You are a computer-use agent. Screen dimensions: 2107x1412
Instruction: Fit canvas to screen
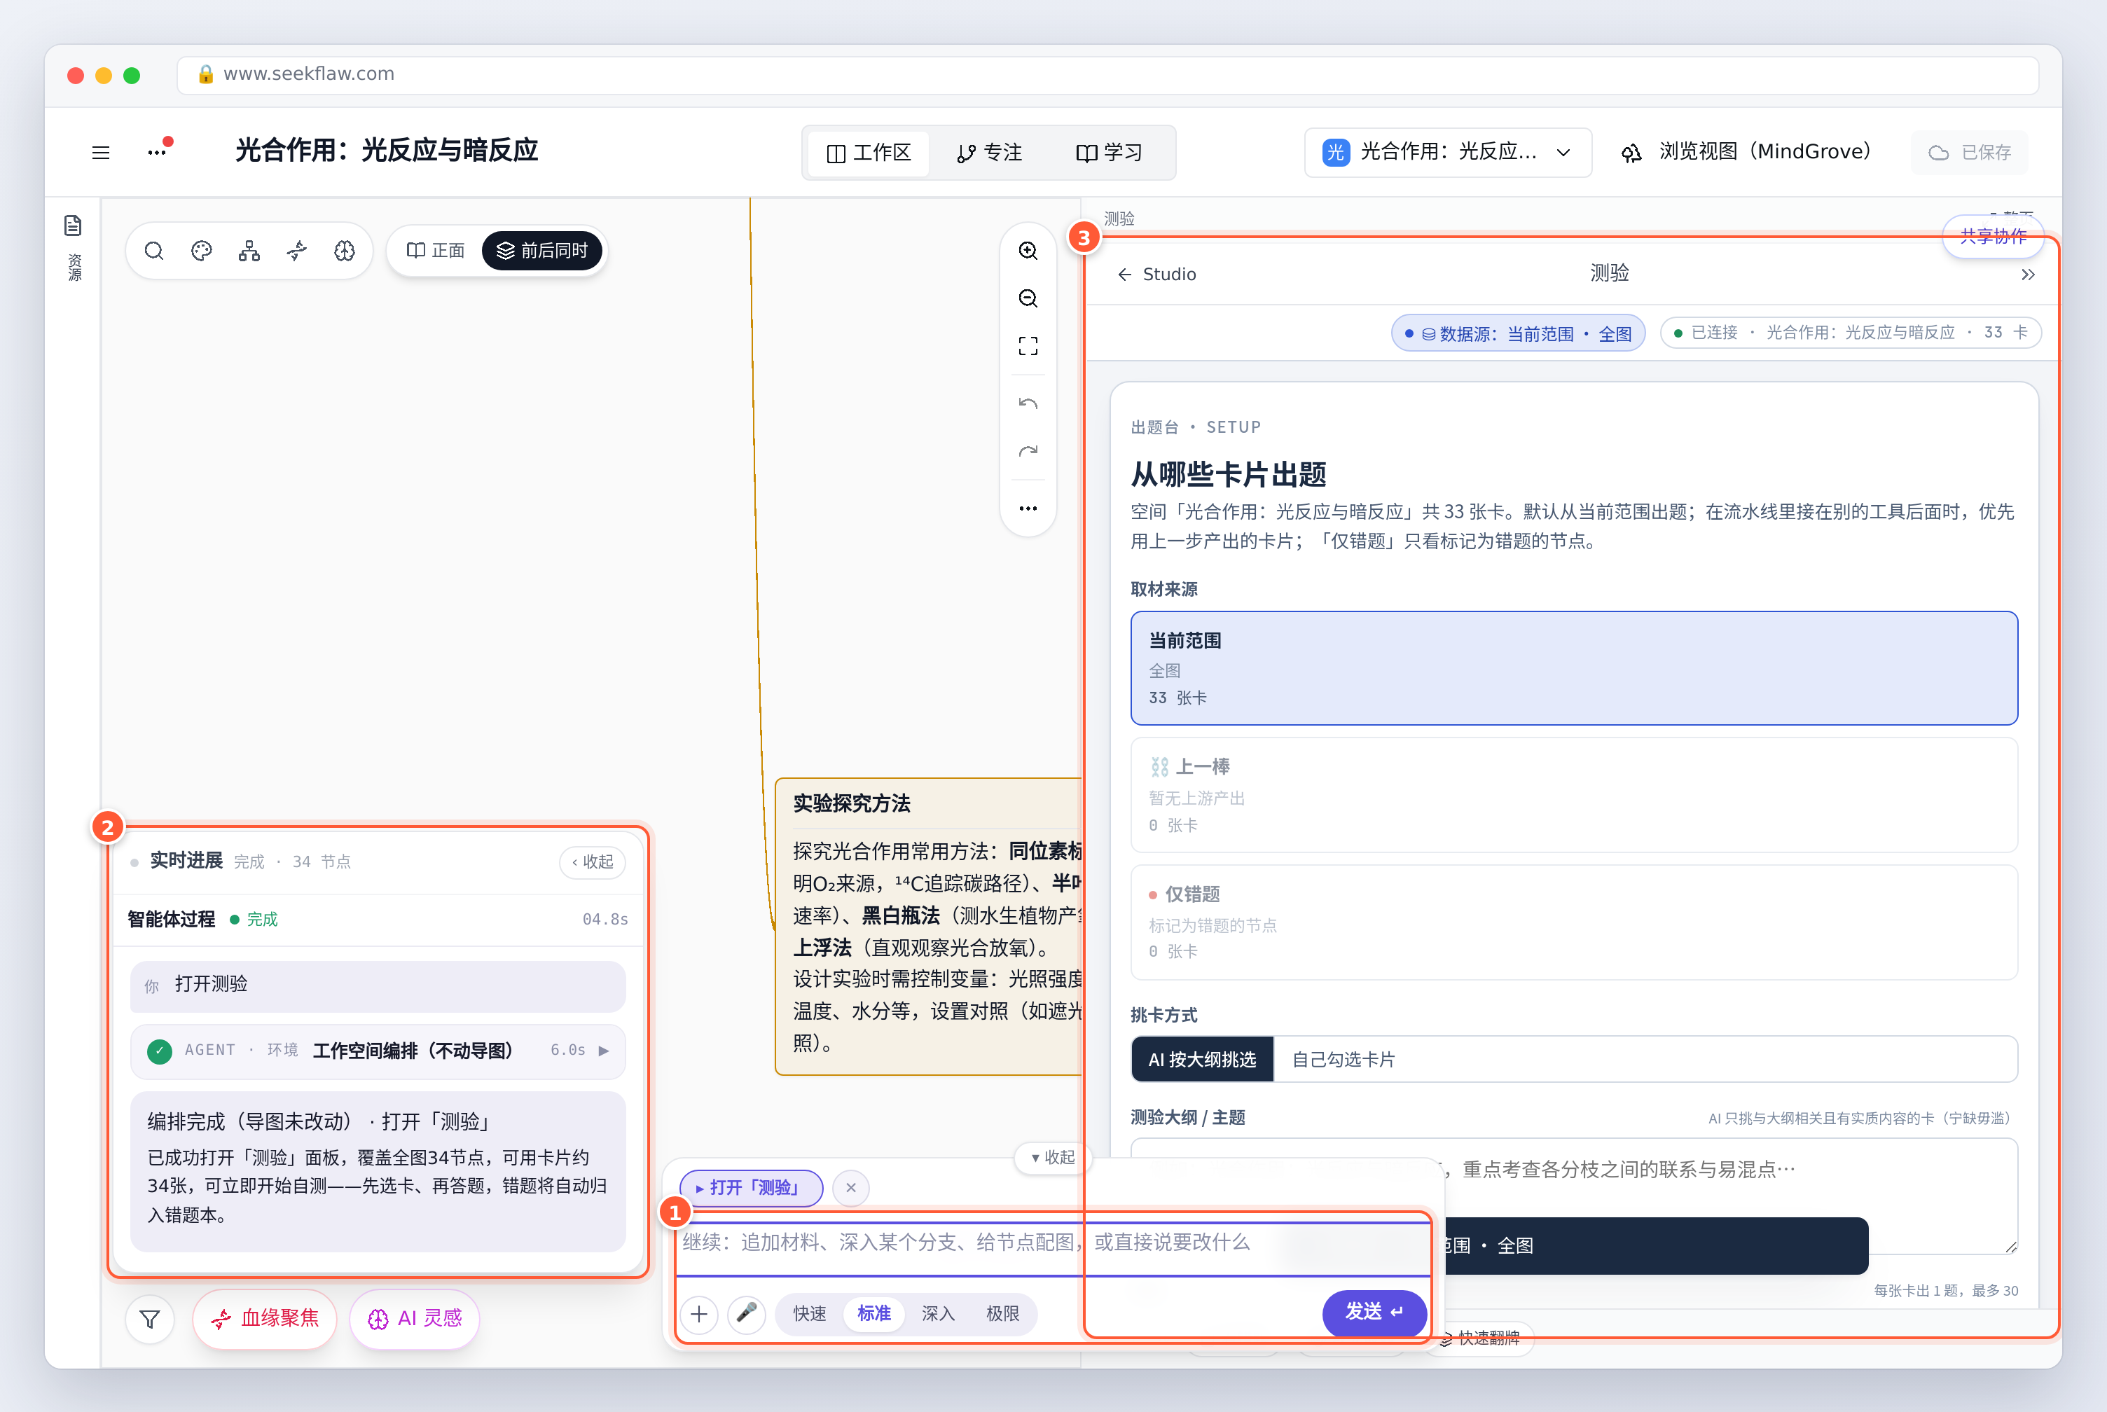point(1028,347)
